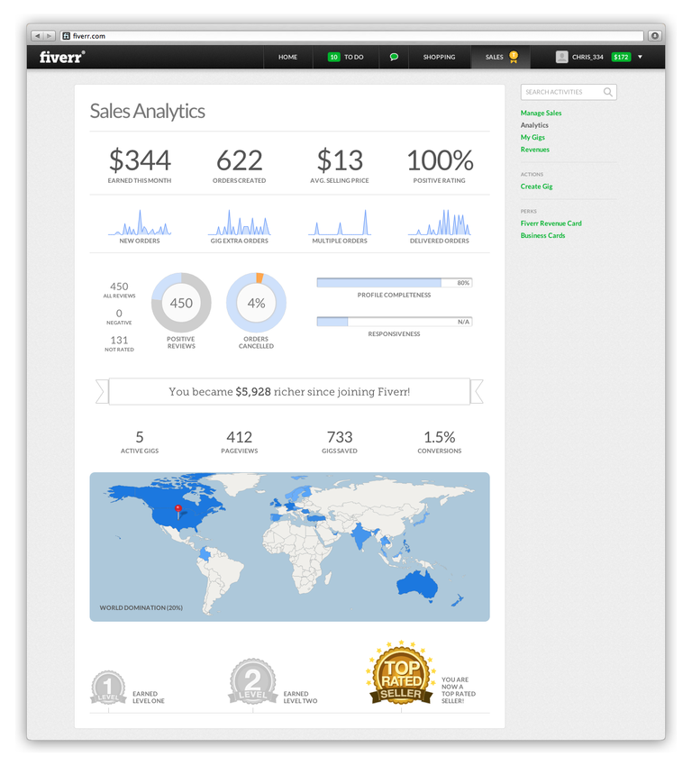
Task: Click the 412 Pageviews stat
Action: pos(240,442)
